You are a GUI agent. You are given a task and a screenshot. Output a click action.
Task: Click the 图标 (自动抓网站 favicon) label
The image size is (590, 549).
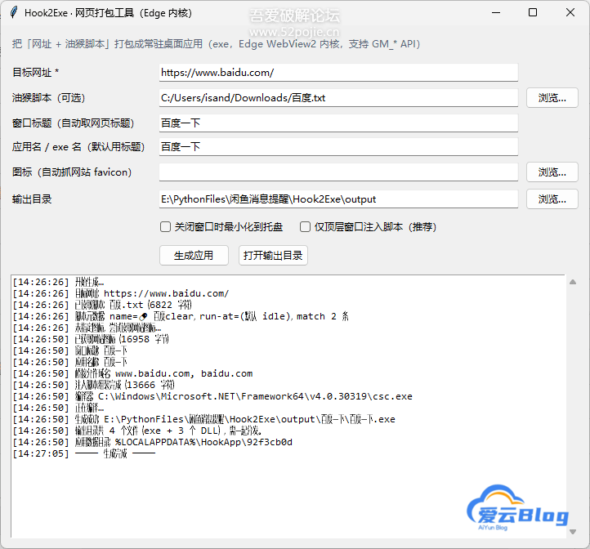click(72, 172)
